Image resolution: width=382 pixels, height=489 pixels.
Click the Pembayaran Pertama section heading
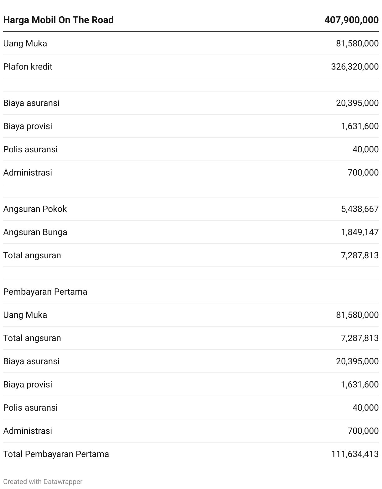click(45, 292)
